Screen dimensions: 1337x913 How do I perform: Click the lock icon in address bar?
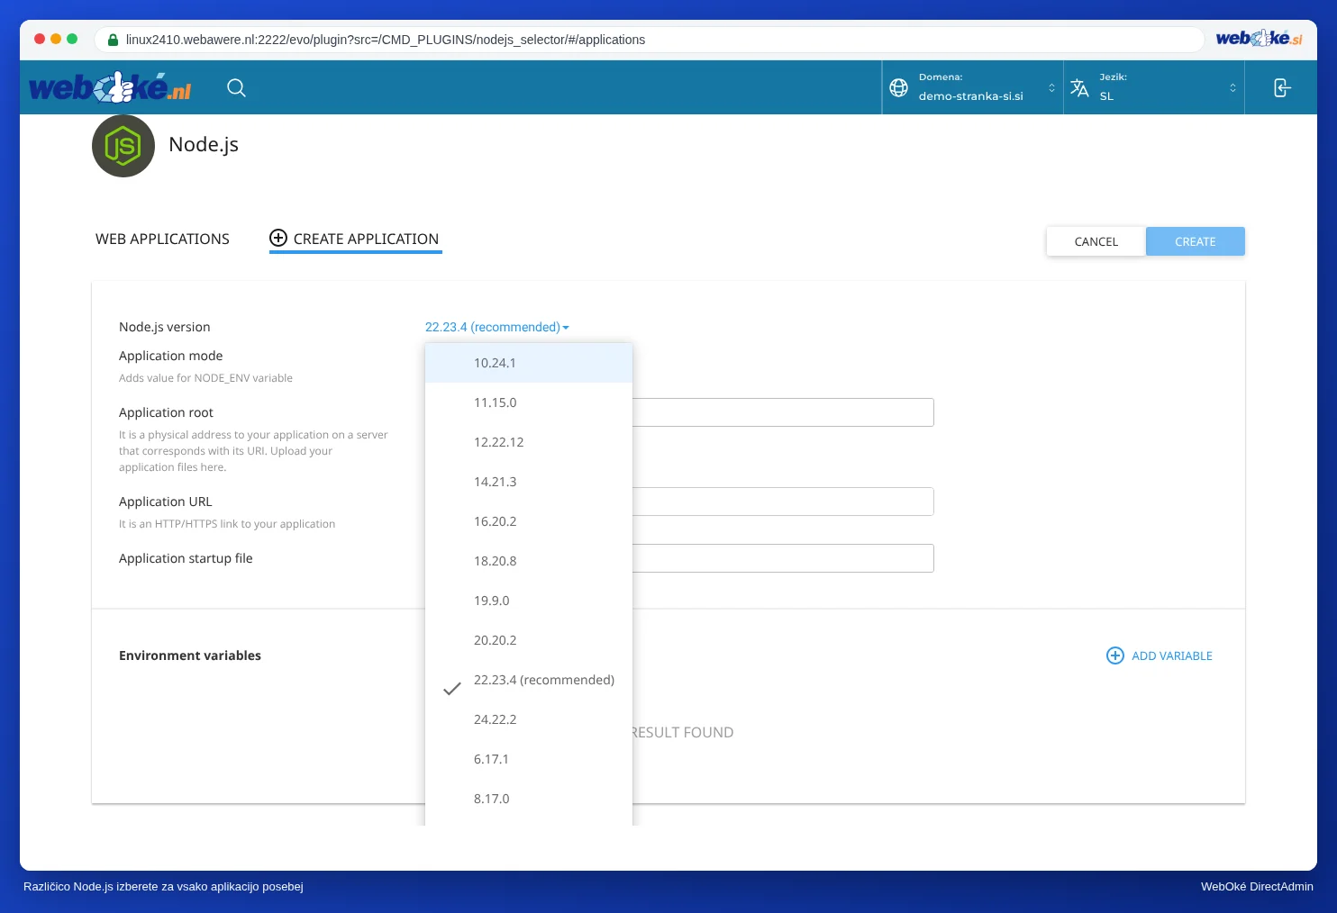tap(113, 40)
